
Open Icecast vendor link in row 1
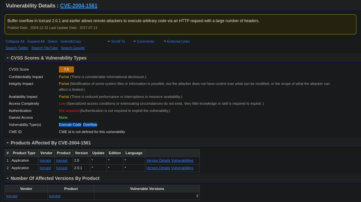point(45,160)
